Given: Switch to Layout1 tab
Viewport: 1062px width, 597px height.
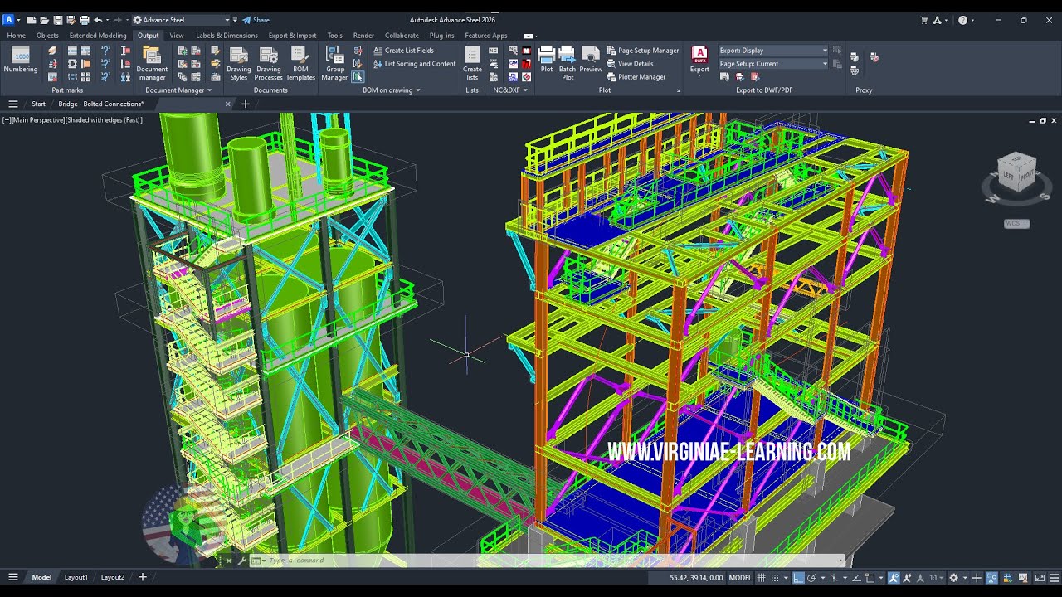Looking at the screenshot, I should point(76,577).
